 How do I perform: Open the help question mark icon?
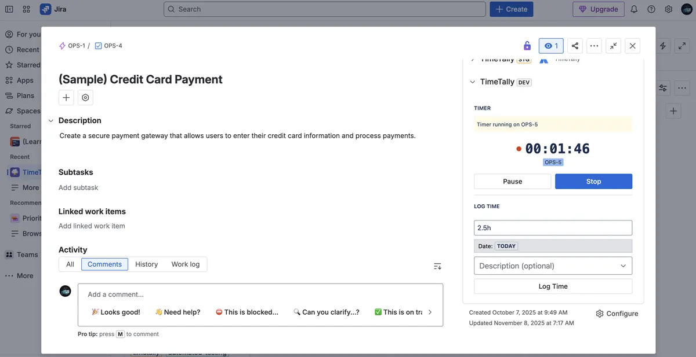pyautogui.click(x=651, y=9)
